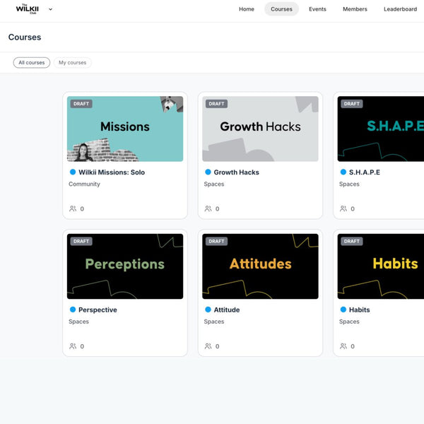Open the Wilkii Missions: Solo course title

[112, 172]
